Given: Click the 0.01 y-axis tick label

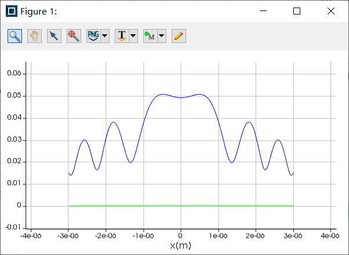Looking at the screenshot, I should click(x=14, y=183).
